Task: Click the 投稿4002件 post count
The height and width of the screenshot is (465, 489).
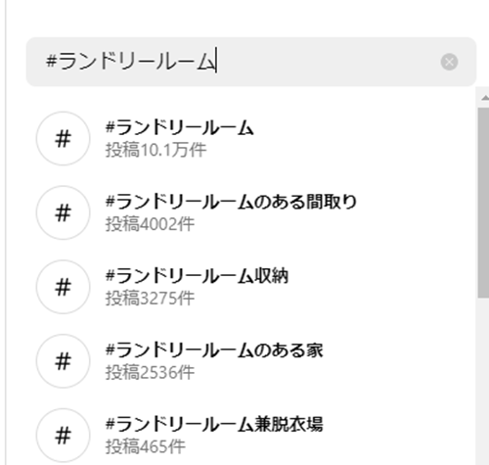Action: click(x=150, y=224)
